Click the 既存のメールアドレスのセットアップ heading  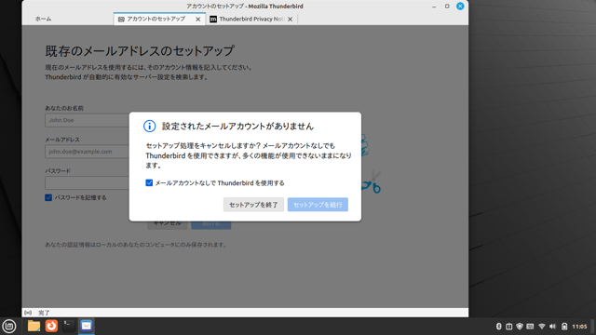pyautogui.click(x=140, y=51)
